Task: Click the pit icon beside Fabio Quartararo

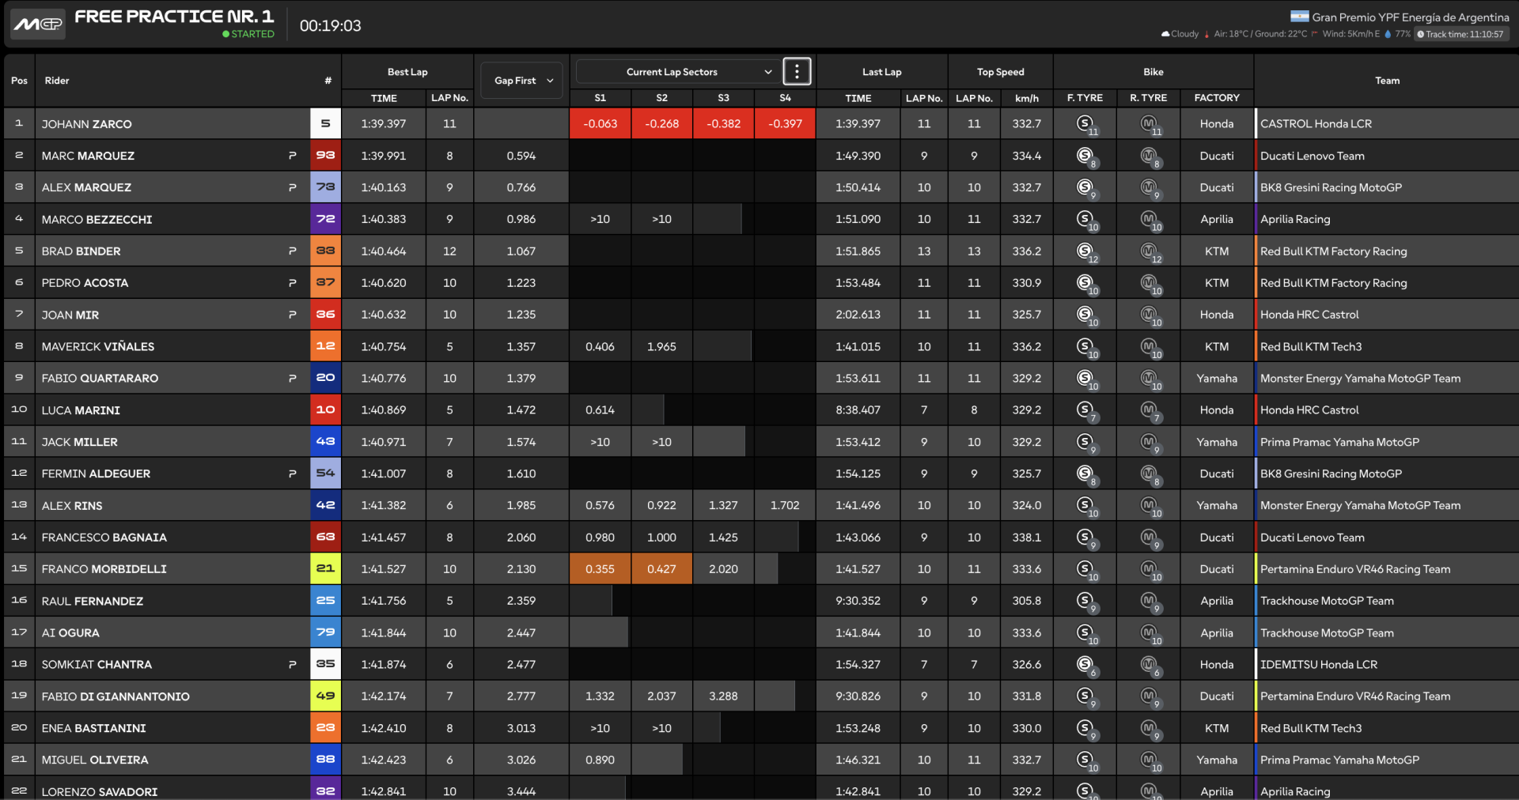Action: tap(293, 379)
